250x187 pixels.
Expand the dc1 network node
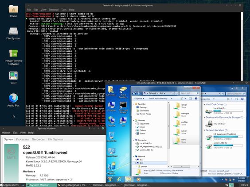(136, 160)
